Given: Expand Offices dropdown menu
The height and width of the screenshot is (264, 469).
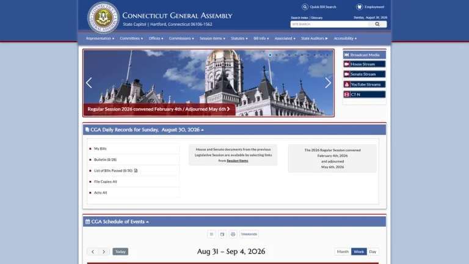Looking at the screenshot, I should tap(156, 38).
